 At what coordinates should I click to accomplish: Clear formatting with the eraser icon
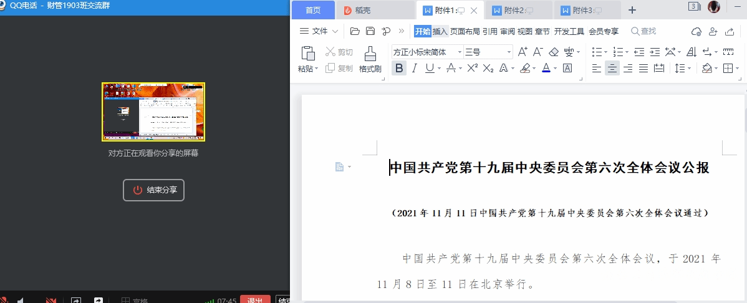tap(553, 52)
